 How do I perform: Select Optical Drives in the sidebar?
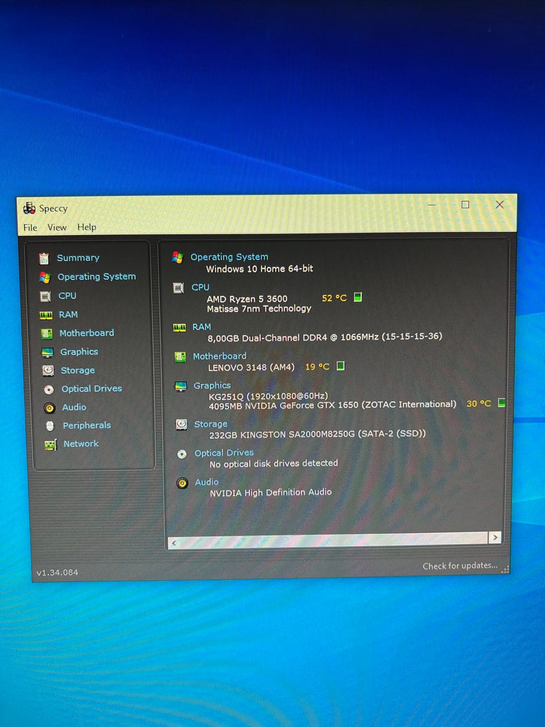click(91, 388)
